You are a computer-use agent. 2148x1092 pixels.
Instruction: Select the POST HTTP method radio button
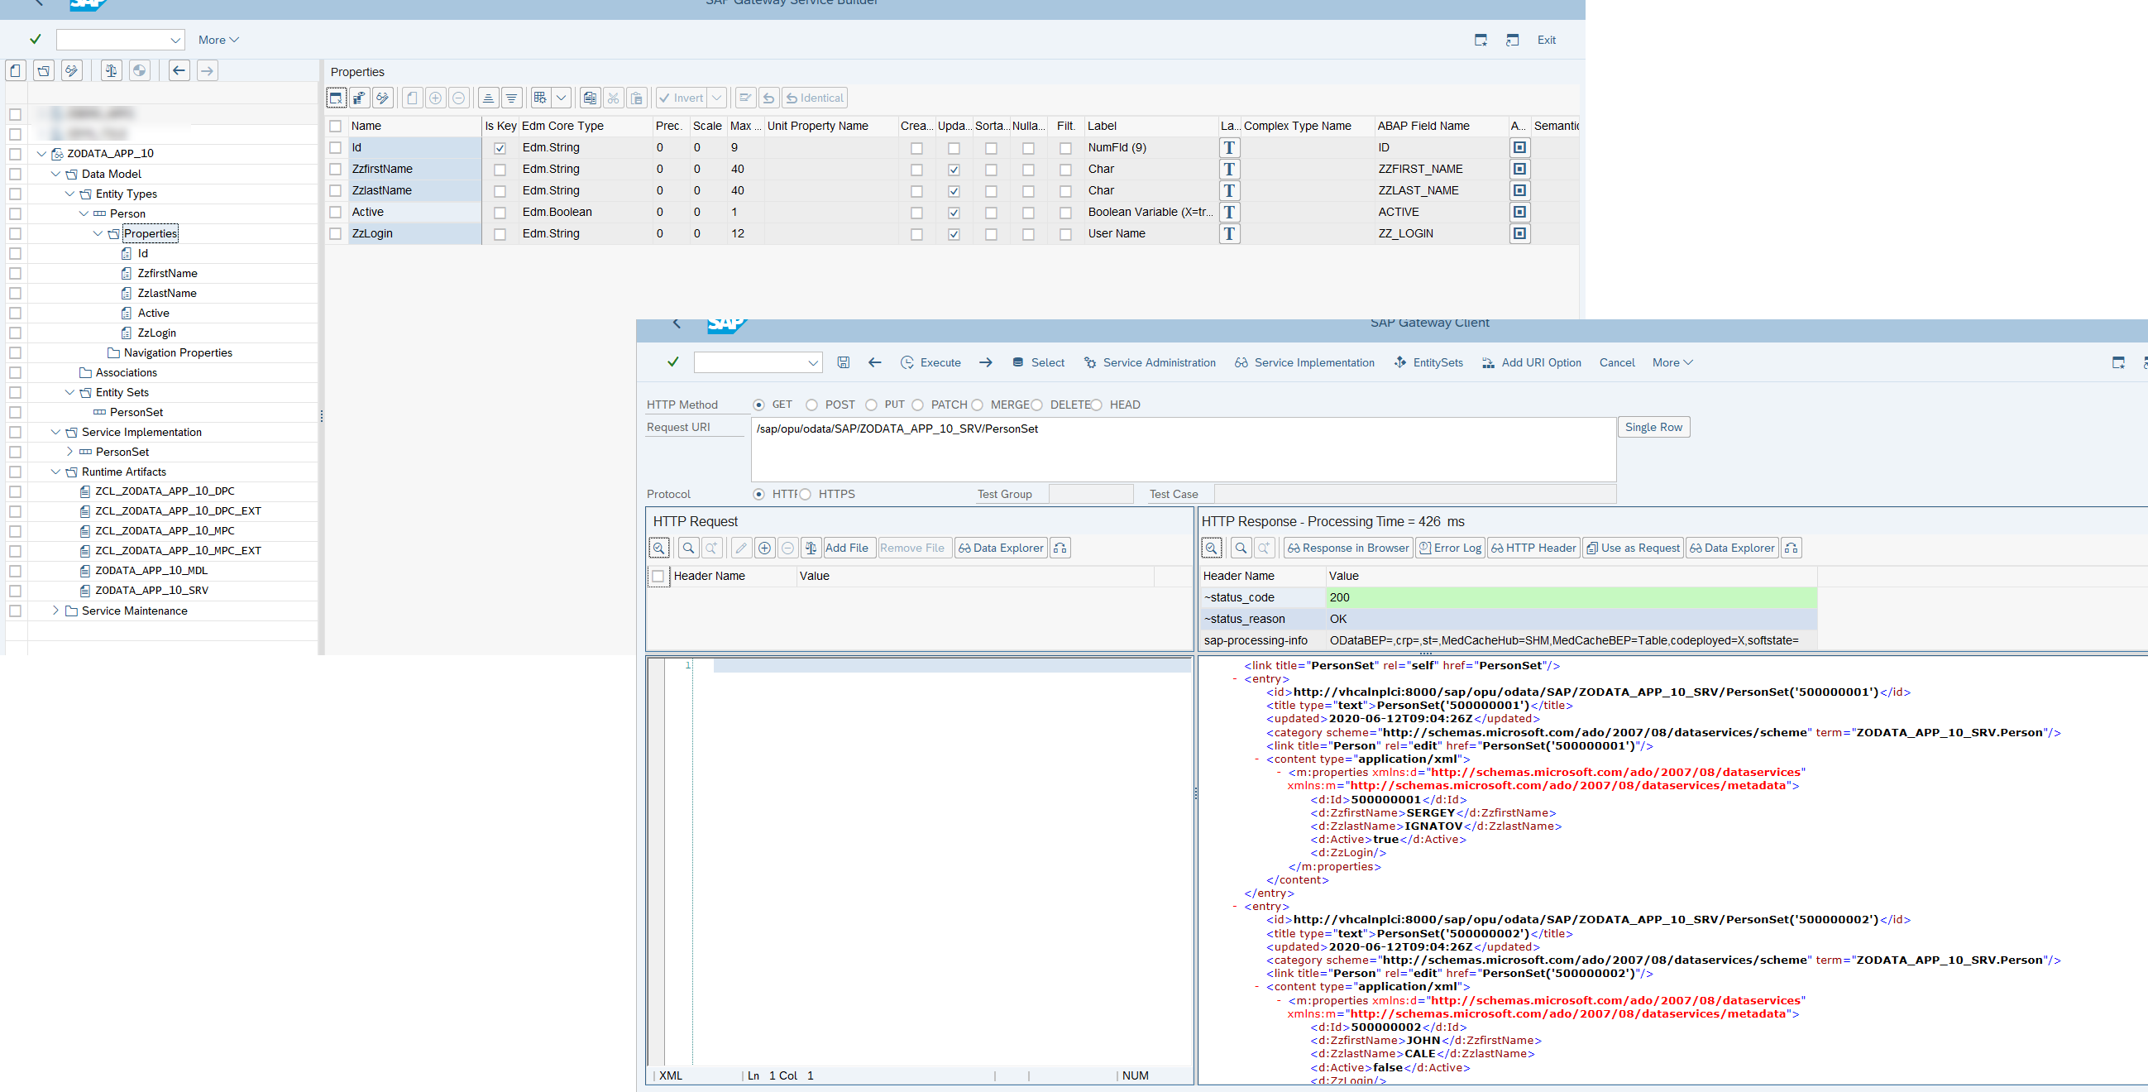[811, 405]
